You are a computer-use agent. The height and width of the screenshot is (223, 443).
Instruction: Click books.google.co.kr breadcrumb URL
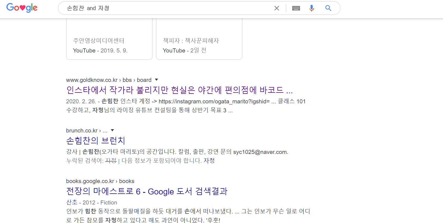click(100, 181)
